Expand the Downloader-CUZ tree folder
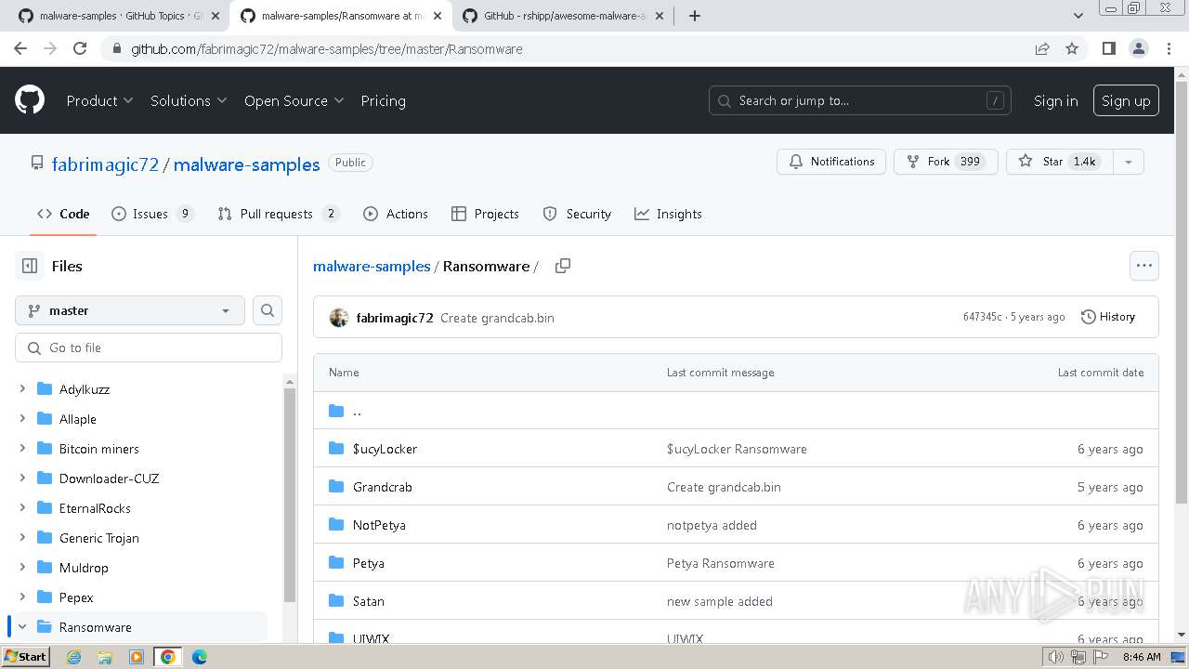 22,479
